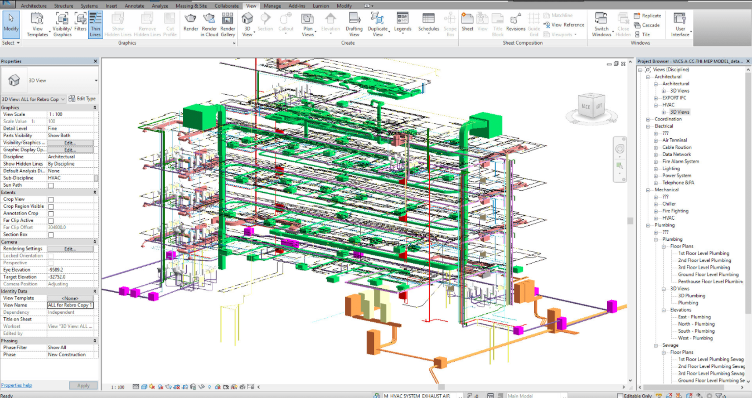The width and height of the screenshot is (752, 398).
Task: Enable Far Clip Active checkbox
Action: (51, 221)
